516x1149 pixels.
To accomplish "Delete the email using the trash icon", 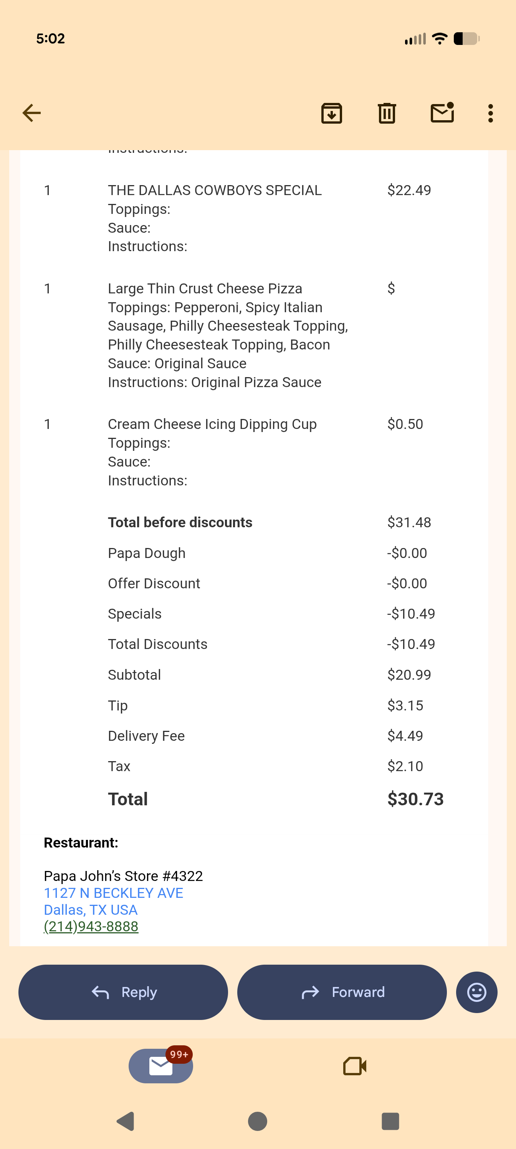I will [x=387, y=113].
